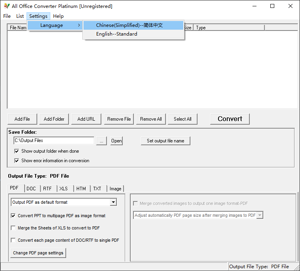Click the Remove File button
The height and width of the screenshot is (271, 300).
tap(119, 119)
